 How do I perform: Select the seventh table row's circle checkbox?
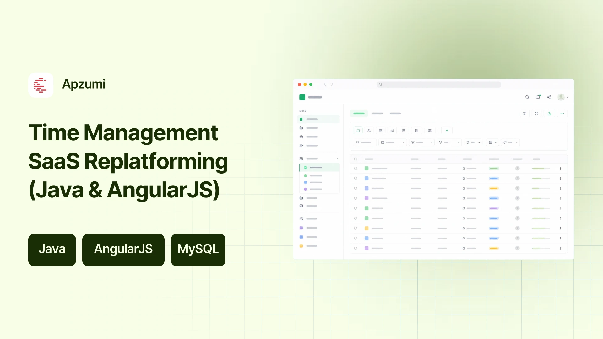356,229
